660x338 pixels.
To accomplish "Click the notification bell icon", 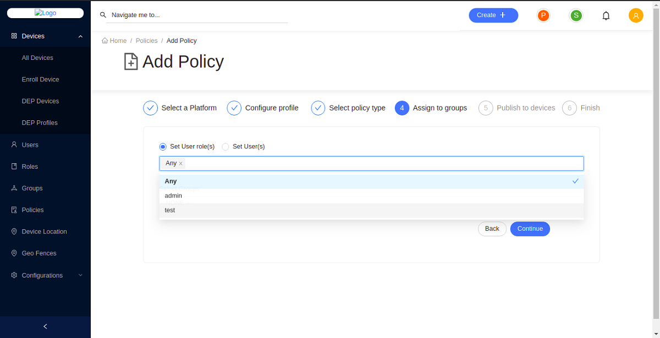I will click(x=606, y=15).
